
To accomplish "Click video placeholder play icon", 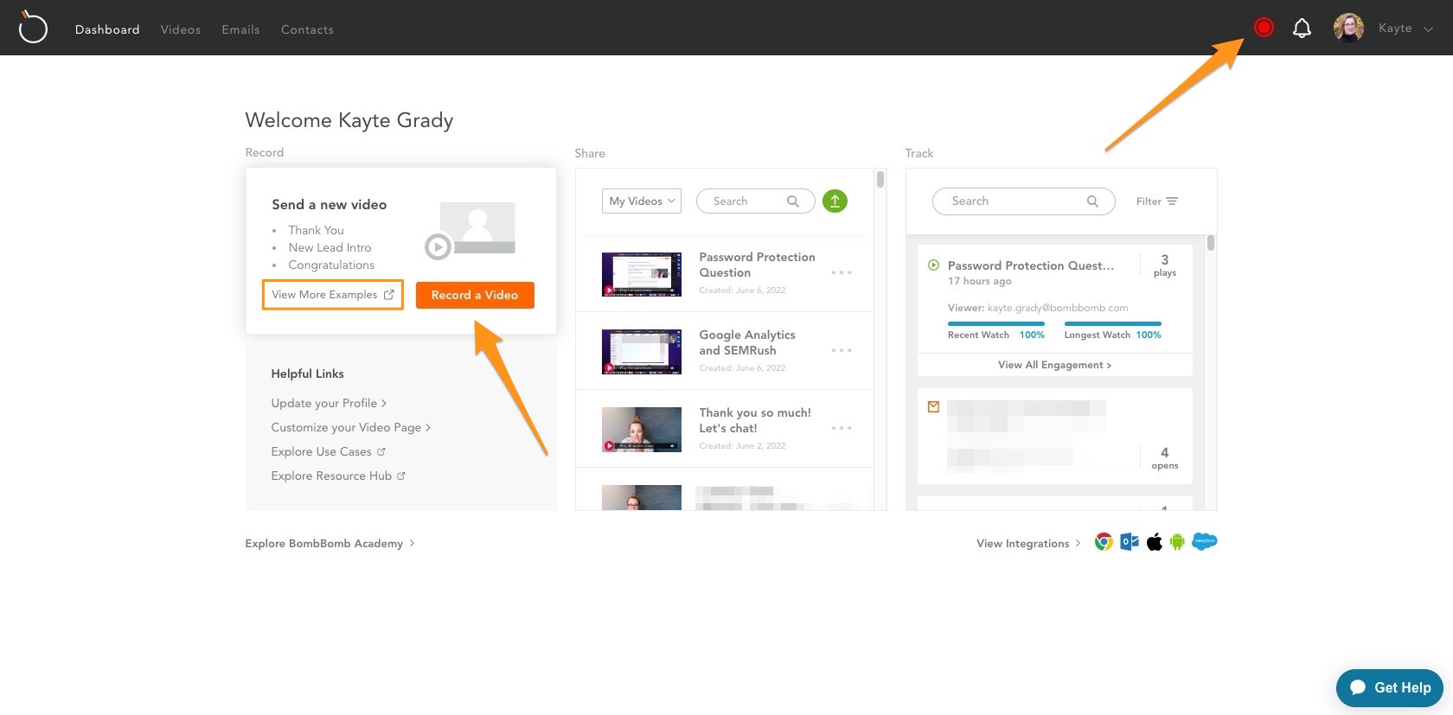I will click(438, 247).
